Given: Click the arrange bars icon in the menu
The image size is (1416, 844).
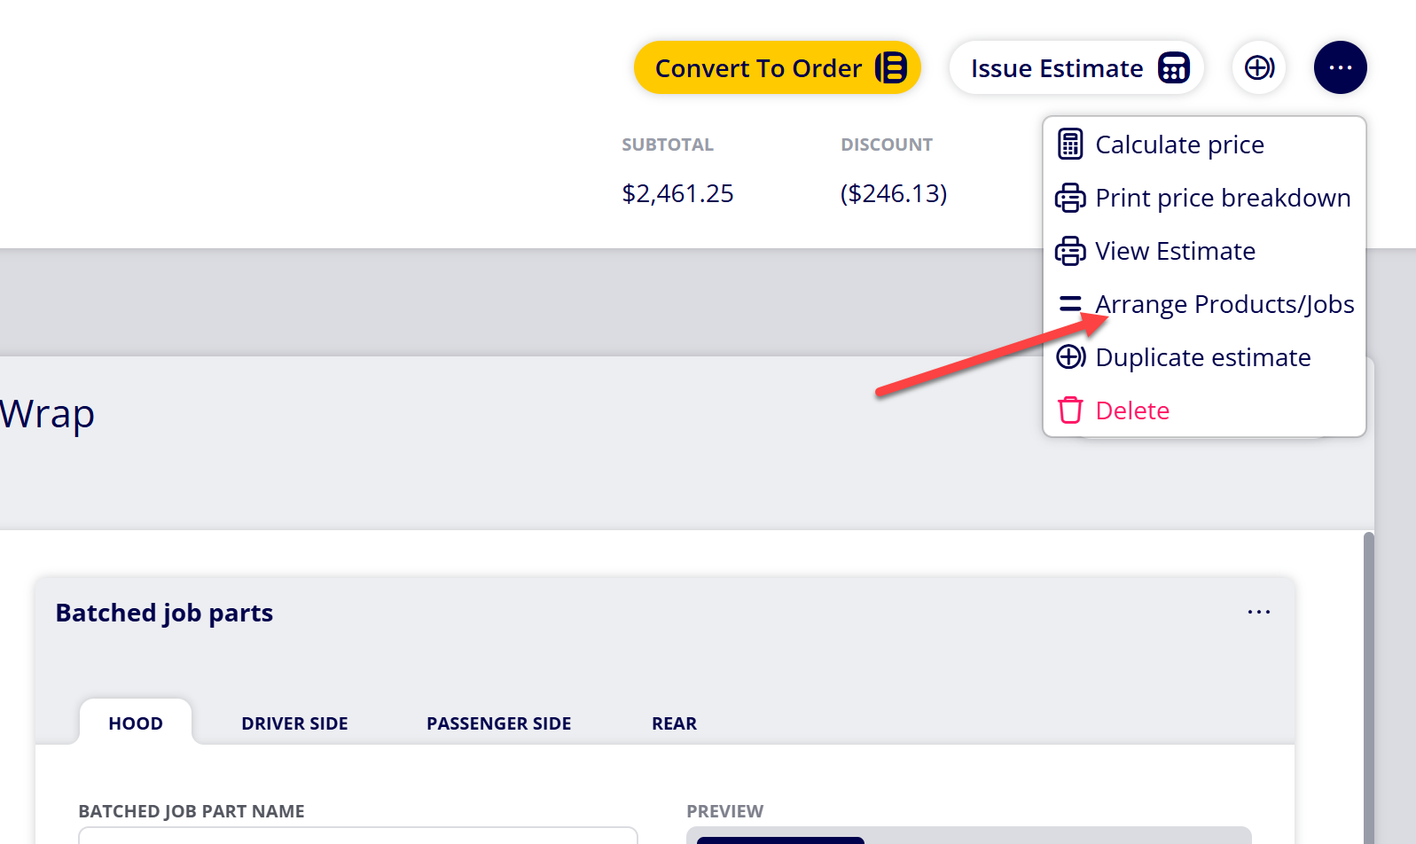Looking at the screenshot, I should pyautogui.click(x=1070, y=304).
